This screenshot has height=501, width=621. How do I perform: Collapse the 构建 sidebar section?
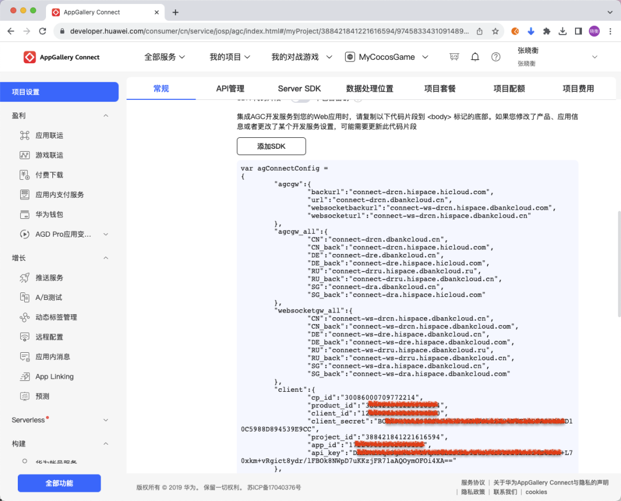[106, 444]
